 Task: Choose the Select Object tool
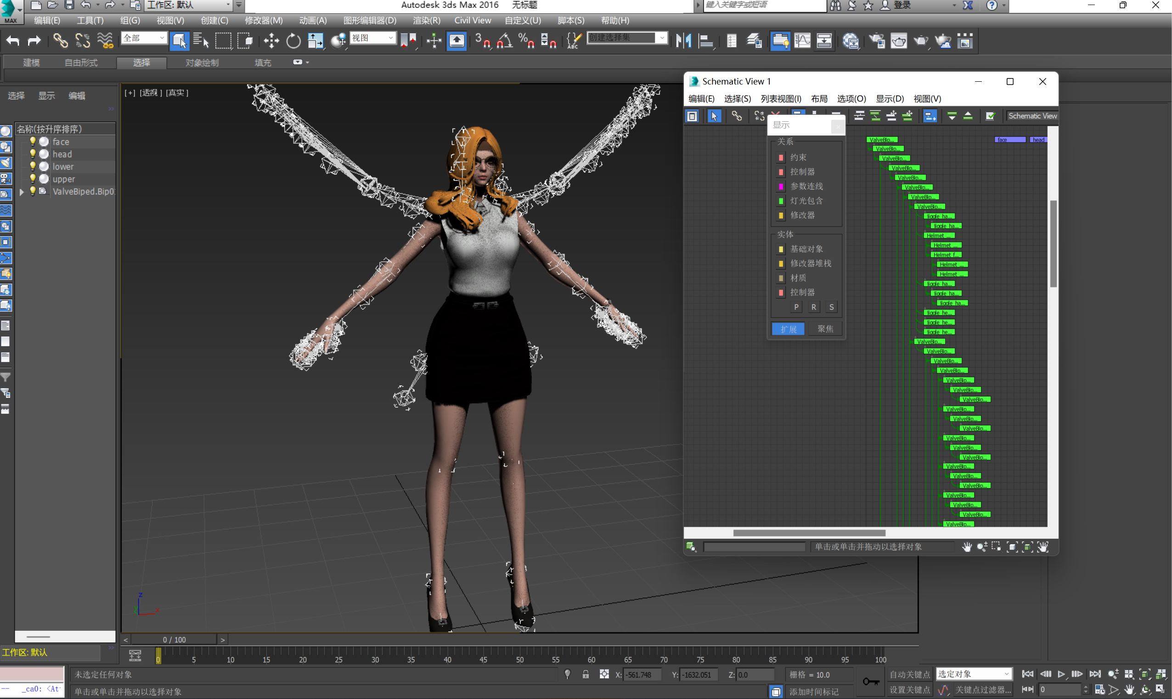point(180,41)
